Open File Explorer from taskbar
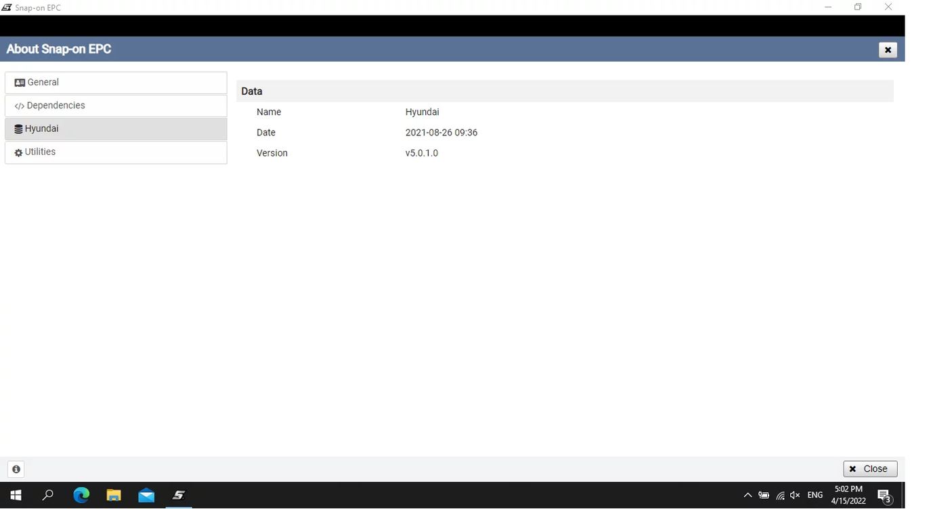This screenshot has height=509, width=952. 114,495
